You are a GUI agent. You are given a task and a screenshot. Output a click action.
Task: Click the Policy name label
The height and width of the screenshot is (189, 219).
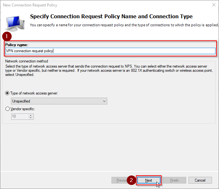click(x=17, y=45)
